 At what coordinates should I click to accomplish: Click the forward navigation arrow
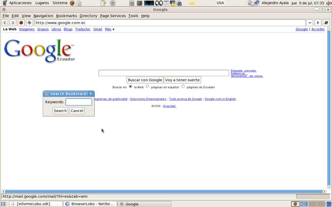pos(12,23)
